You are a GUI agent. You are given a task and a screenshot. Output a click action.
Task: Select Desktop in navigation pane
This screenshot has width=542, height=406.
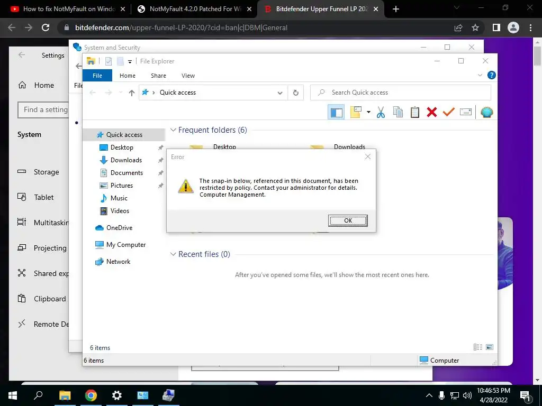pos(122,147)
